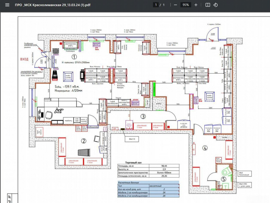Click the fit to page icon
Viewport: 270px width, 203px height.
208,5
